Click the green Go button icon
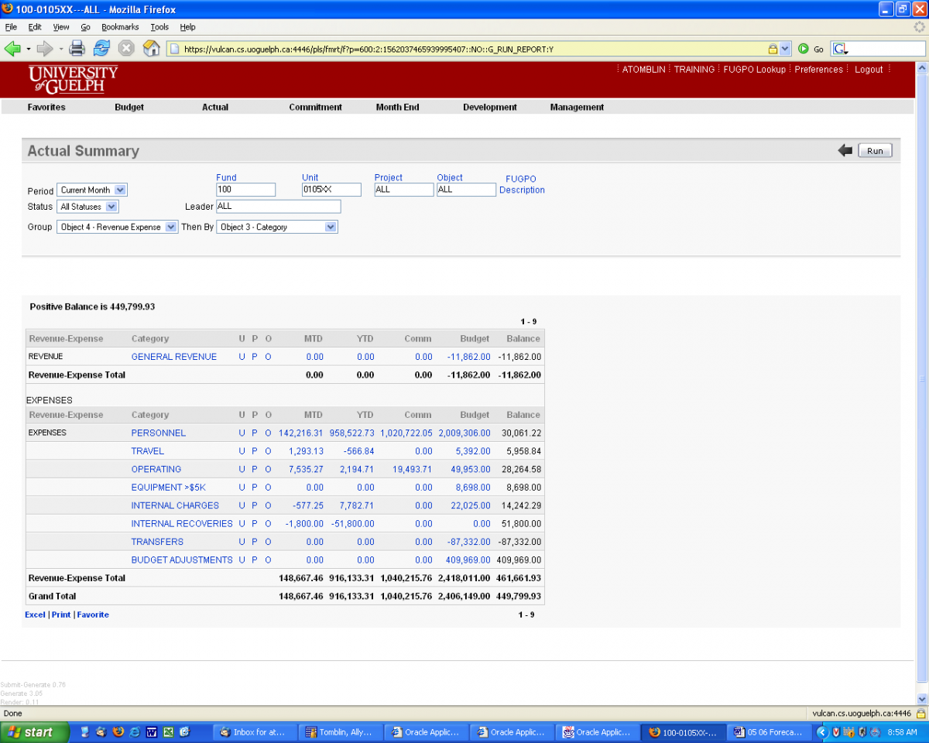 point(803,49)
